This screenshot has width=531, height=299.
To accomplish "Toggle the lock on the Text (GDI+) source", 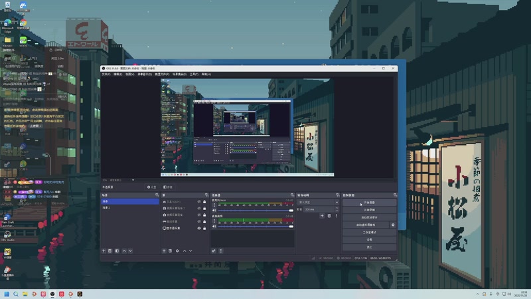I will tap(204, 202).
